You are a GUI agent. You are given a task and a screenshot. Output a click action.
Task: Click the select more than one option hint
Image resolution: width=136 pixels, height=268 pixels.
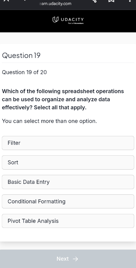tap(49, 121)
